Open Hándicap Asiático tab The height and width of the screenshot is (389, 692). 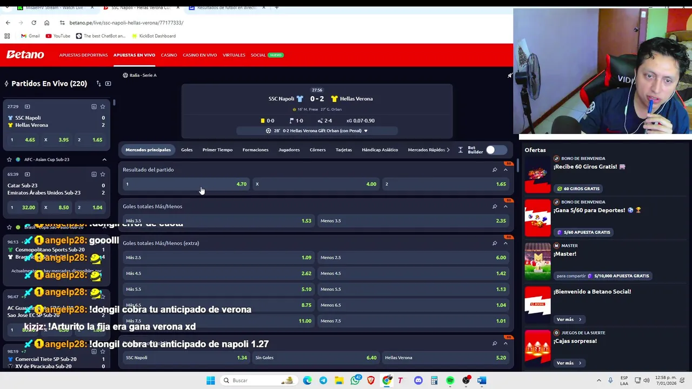[x=380, y=150]
